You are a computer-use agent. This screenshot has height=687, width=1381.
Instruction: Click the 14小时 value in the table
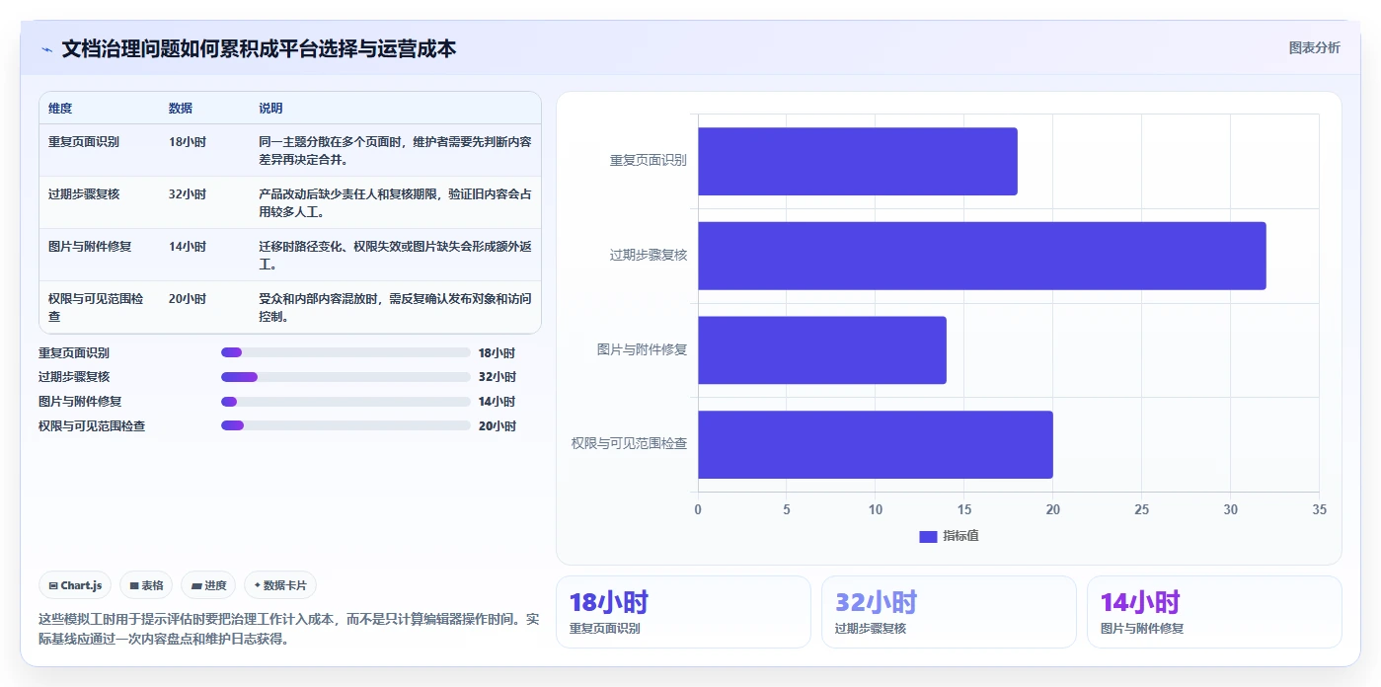[x=188, y=247]
